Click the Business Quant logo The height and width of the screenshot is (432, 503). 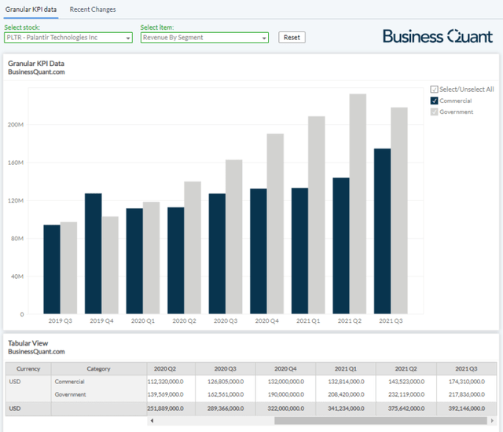(438, 36)
